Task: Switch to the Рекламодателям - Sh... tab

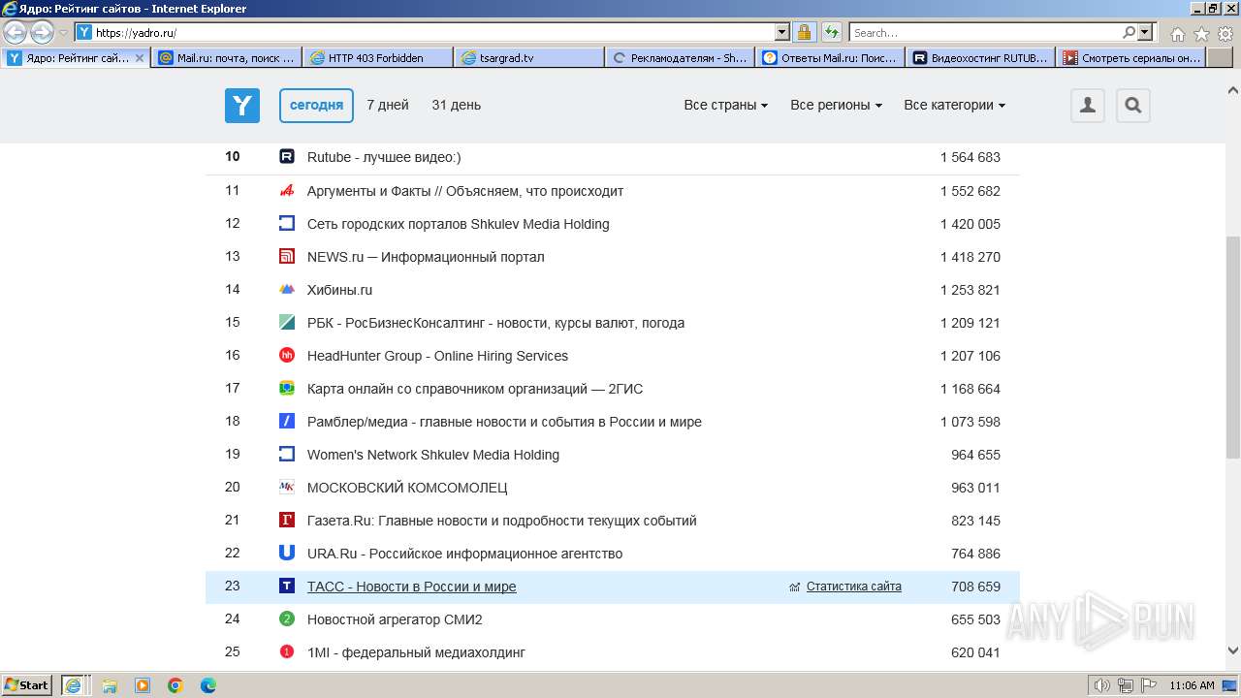Action: pos(680,58)
